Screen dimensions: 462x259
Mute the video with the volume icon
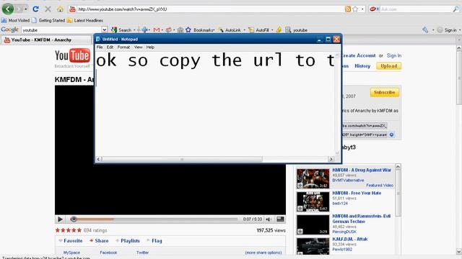pos(269,219)
